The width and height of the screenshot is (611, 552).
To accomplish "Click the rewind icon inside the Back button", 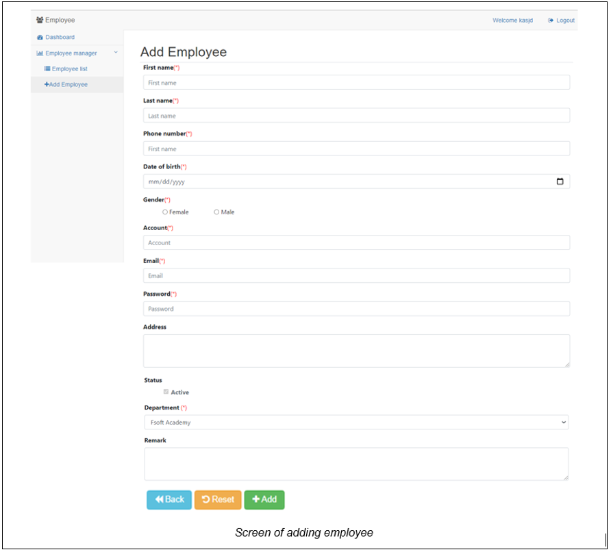I will 158,499.
